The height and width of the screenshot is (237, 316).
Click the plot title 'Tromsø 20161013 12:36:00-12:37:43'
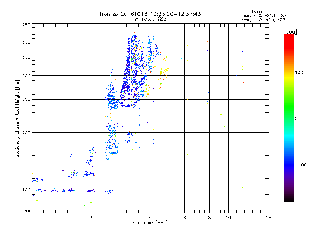[150, 14]
